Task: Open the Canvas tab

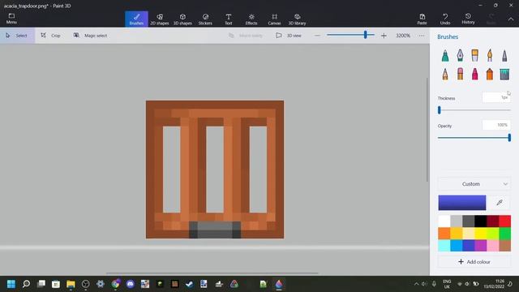Action: pos(274,19)
